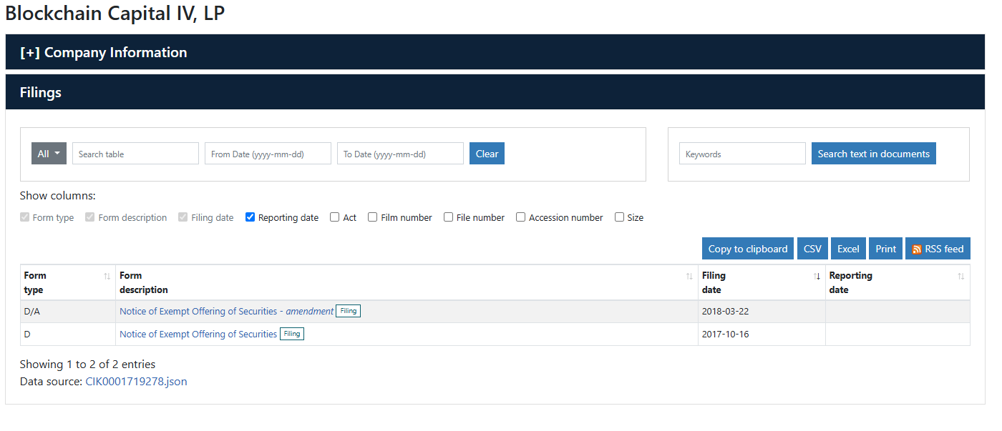
Task: Select the From Date input
Action: (268, 154)
